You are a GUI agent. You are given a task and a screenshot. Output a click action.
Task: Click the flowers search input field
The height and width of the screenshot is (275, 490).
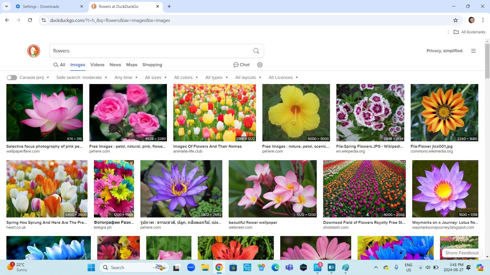151,51
